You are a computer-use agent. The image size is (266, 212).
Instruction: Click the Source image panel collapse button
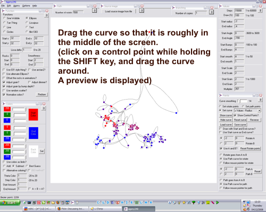click(x=142, y=11)
